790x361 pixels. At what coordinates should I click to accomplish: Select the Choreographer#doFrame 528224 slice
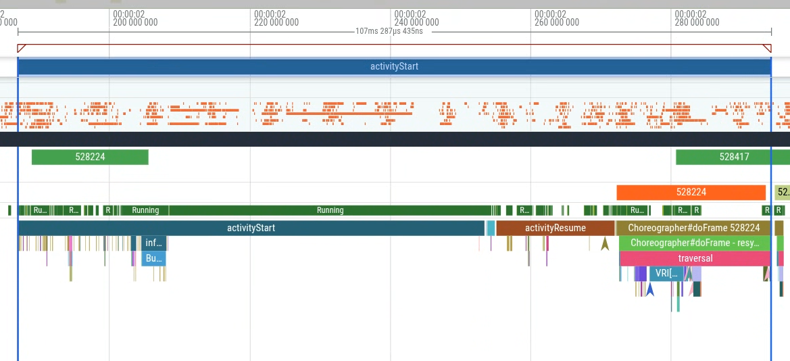(x=693, y=228)
